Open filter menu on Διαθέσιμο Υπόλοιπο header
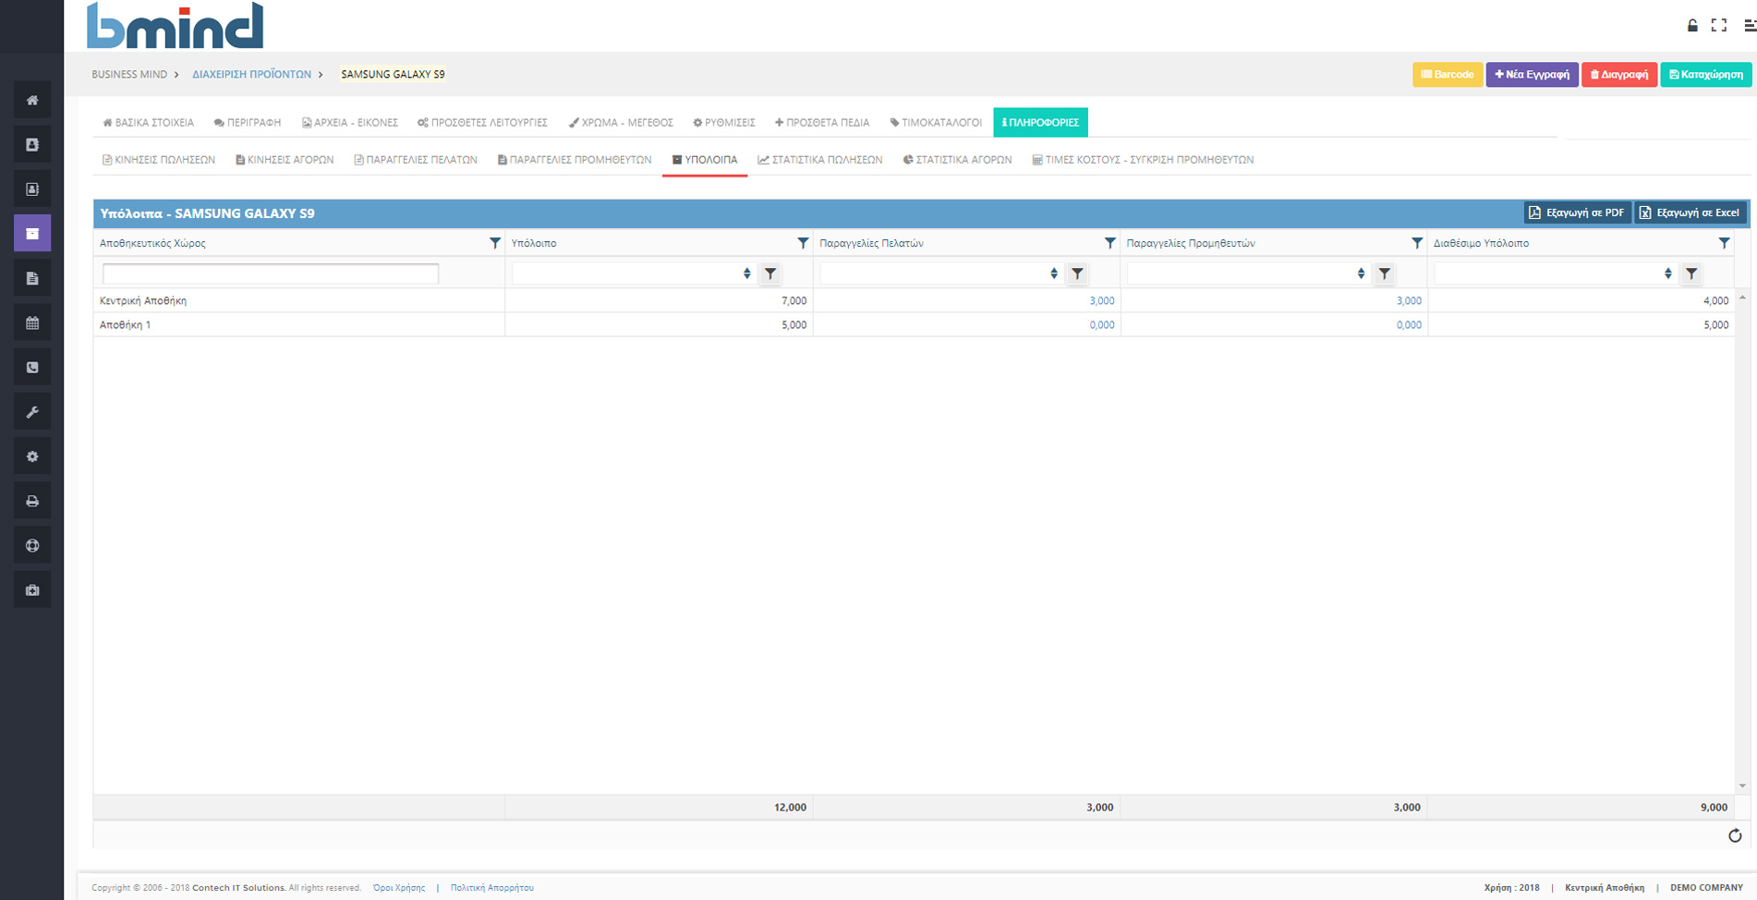The height and width of the screenshot is (900, 1757). (1724, 243)
